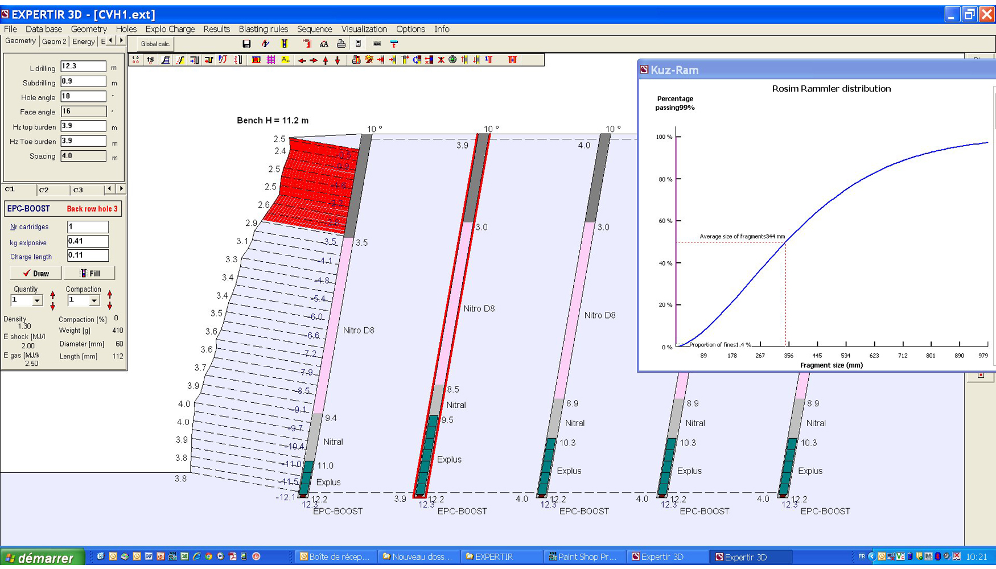This screenshot has height=569, width=996.
Task: Click the red down arrow toolbar icon
Action: coord(338,60)
